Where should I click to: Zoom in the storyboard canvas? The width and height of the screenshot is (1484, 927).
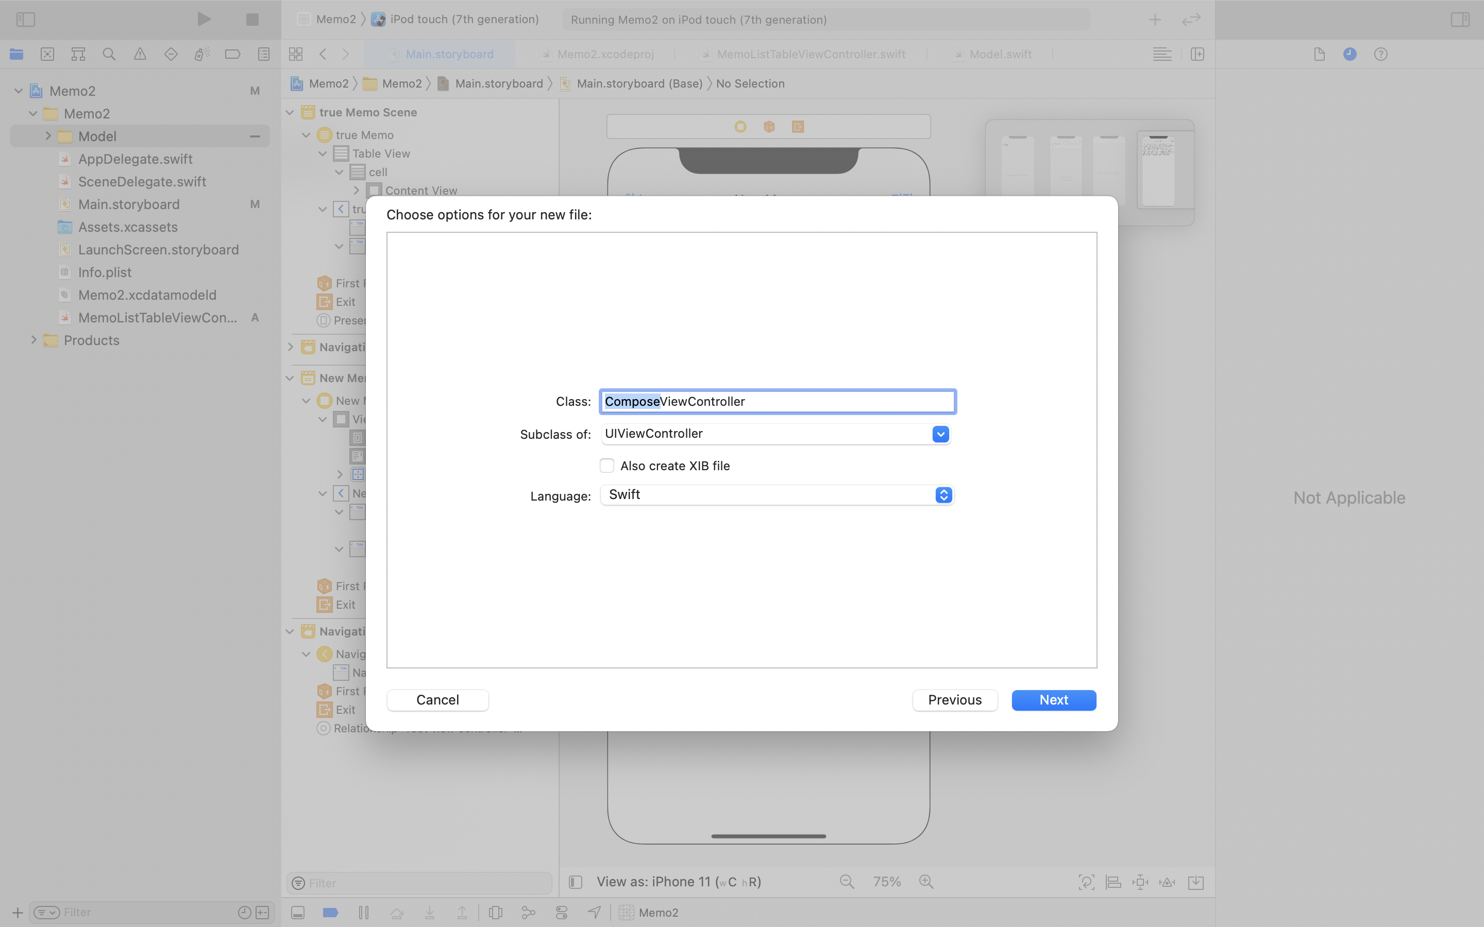[x=926, y=882]
